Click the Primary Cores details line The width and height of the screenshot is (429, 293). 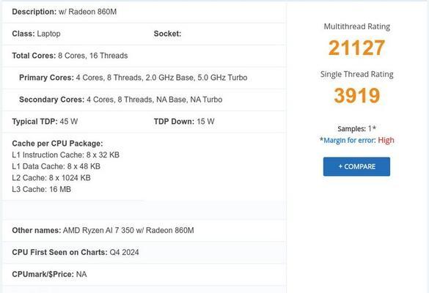click(133, 78)
